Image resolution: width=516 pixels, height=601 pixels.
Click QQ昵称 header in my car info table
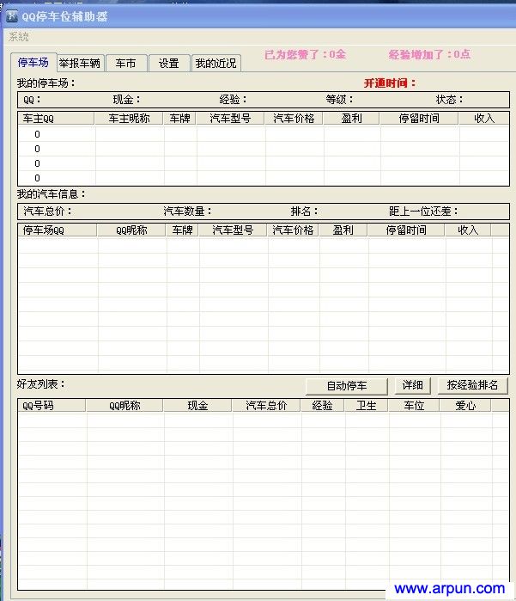pos(131,230)
